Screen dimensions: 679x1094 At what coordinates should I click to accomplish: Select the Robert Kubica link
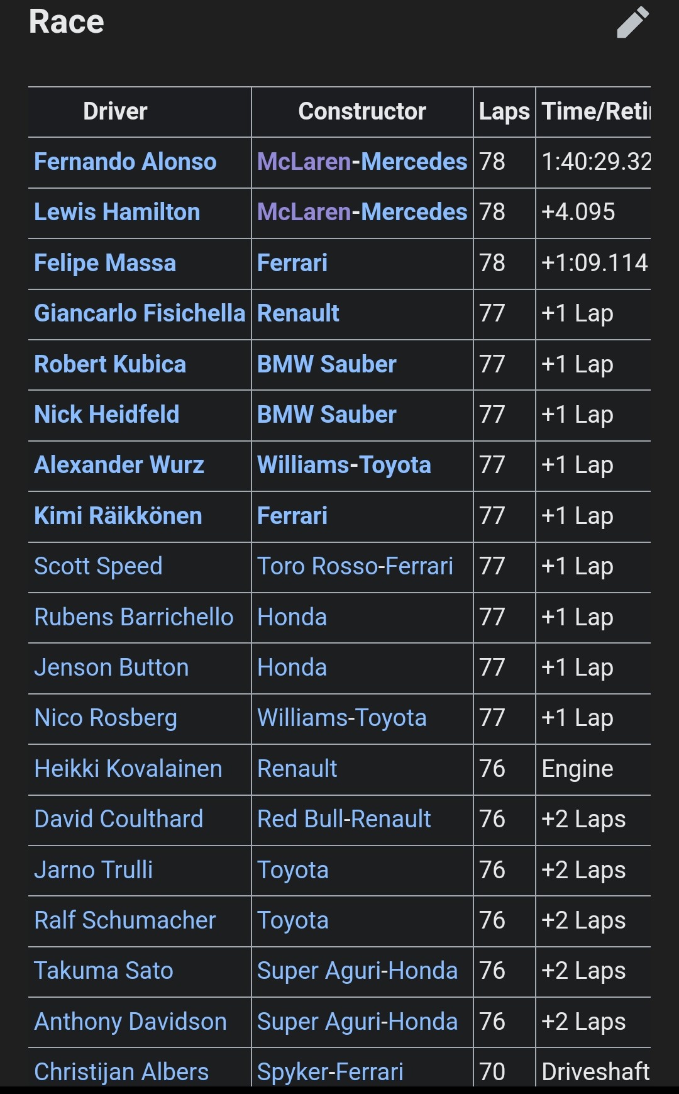coord(110,364)
